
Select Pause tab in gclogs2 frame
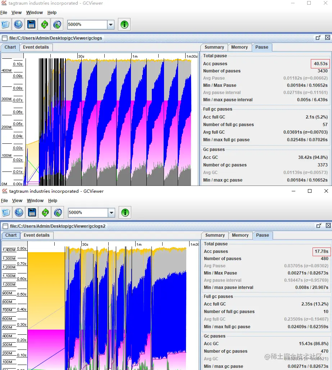point(263,235)
